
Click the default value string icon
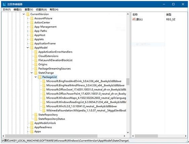pos(134,19)
